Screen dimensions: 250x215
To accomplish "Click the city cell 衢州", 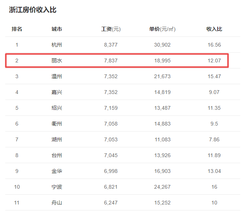I will click(57, 124).
